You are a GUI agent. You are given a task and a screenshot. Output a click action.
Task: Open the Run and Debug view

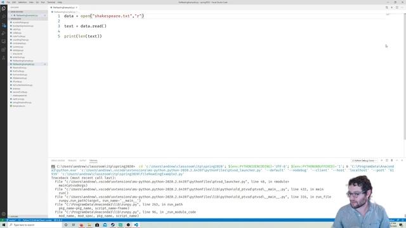(x=4, y=34)
